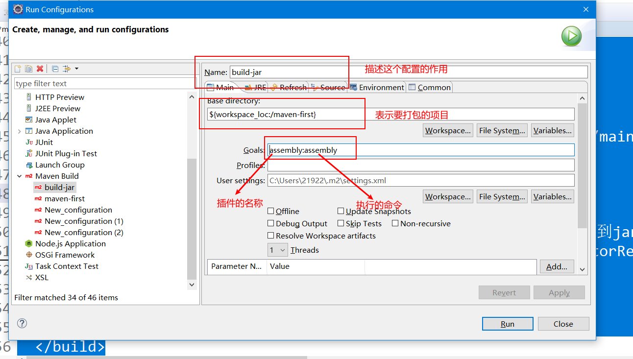Click Variables button under Base directory
Screen dimensions: 633x359
(x=553, y=130)
